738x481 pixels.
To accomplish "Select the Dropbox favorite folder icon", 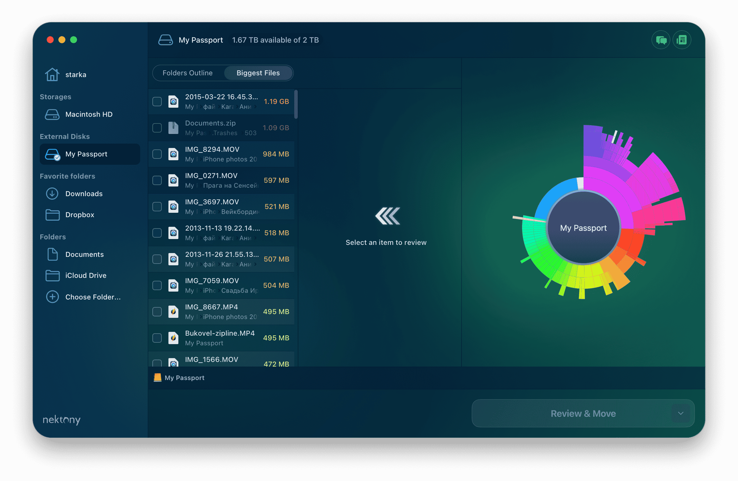I will tap(52, 214).
